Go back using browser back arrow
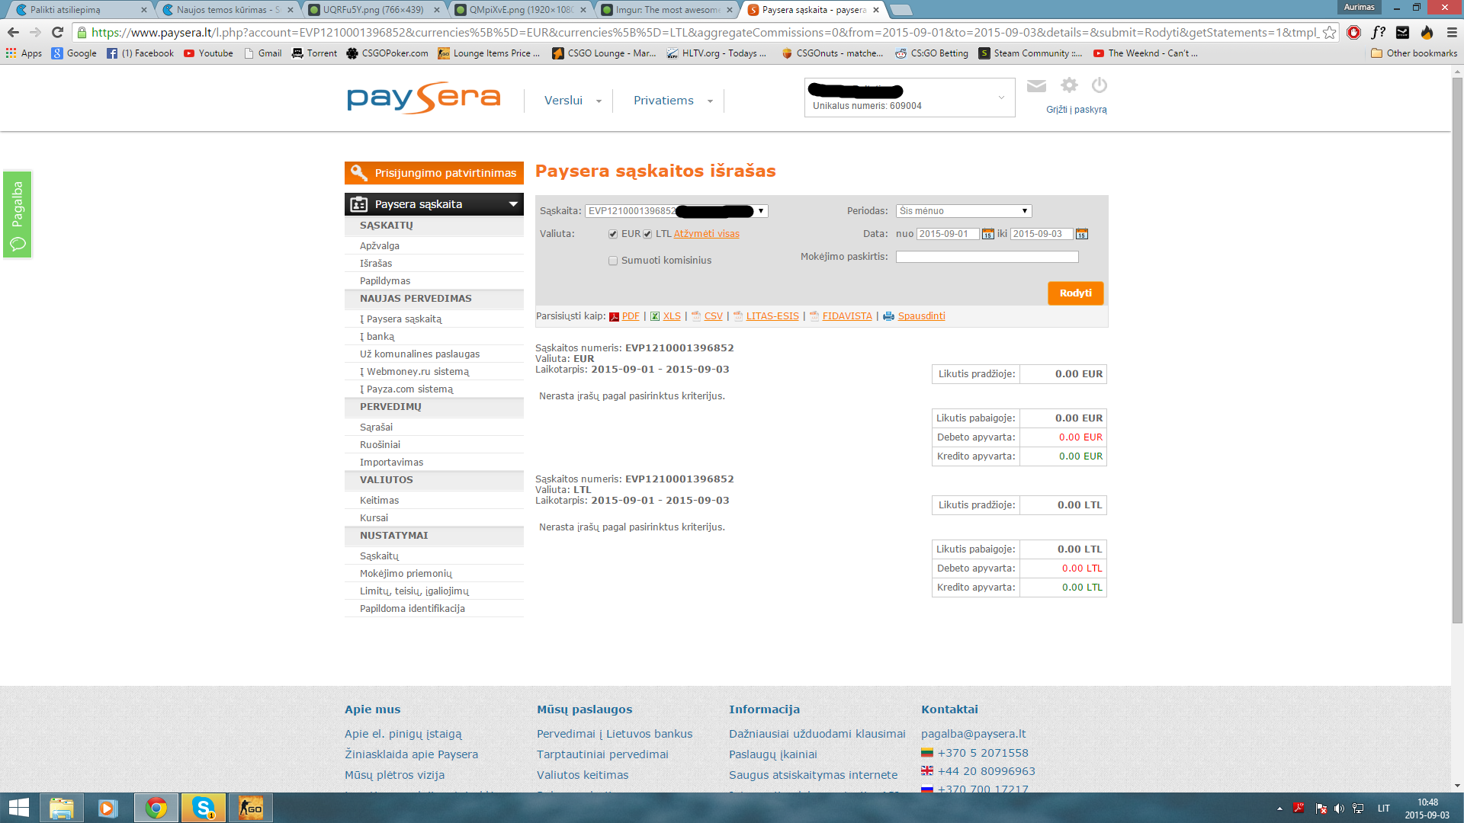The height and width of the screenshot is (823, 1464). [13, 32]
